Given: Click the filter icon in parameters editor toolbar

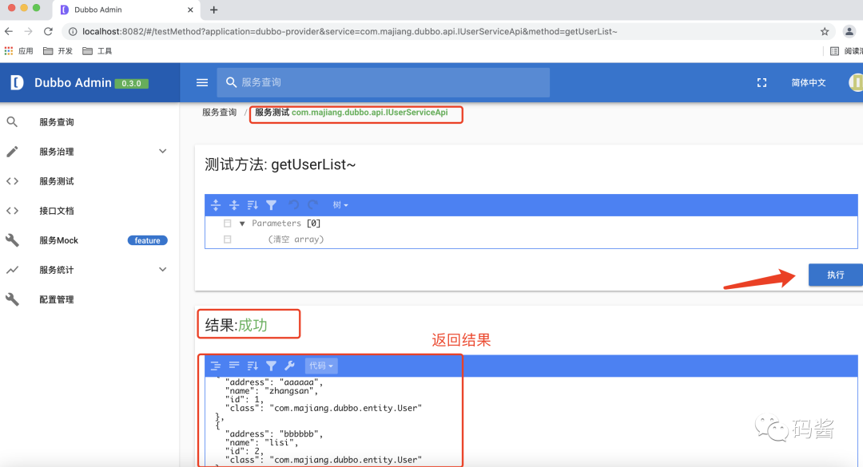Looking at the screenshot, I should click(272, 205).
